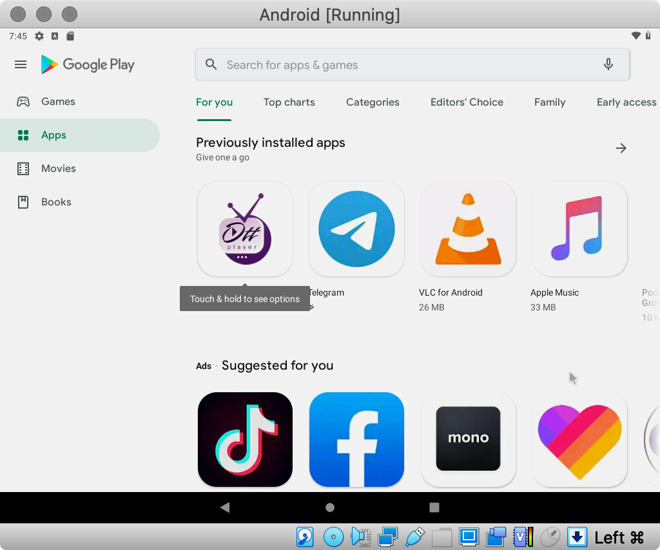660x550 pixels.
Task: Select the mono app icon
Action: pos(468,439)
